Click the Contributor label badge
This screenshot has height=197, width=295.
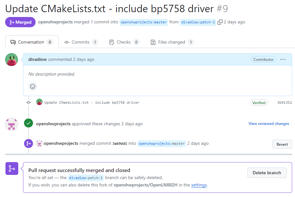(x=263, y=60)
